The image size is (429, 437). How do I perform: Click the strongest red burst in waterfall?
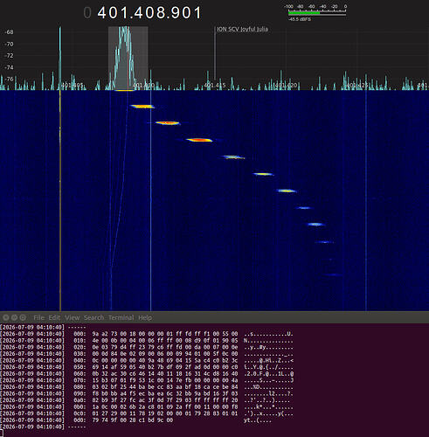coord(199,140)
